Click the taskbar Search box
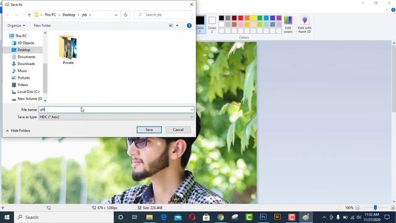Screen dimensions: 396x223 (64, 217)
